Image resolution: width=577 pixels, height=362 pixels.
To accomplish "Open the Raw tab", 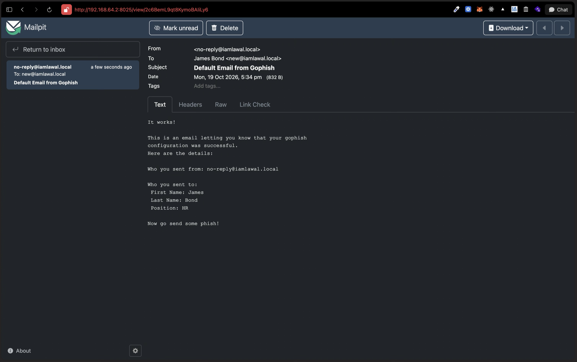I will 221,105.
